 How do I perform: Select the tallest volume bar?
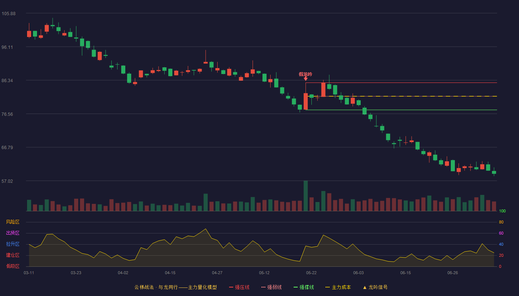(x=305, y=196)
